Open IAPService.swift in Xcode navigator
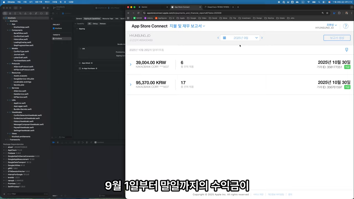This screenshot has width=354, height=199. point(20,97)
